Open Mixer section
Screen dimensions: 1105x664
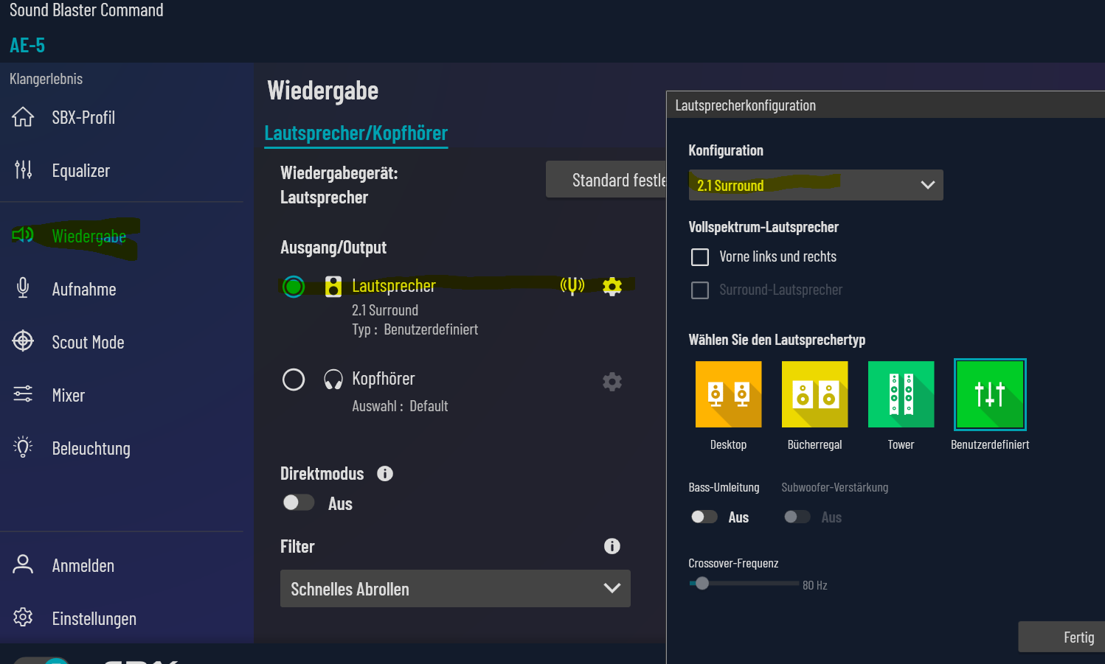[69, 395]
